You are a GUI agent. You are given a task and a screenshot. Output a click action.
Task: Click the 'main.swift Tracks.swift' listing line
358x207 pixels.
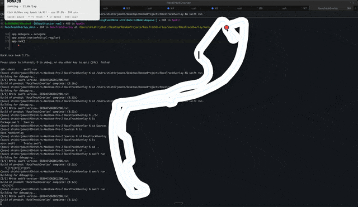[x=21, y=143]
